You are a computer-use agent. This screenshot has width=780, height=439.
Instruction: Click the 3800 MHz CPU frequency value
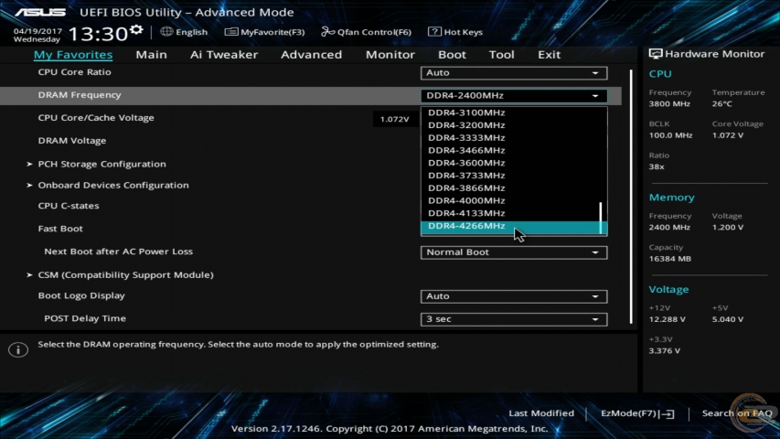point(669,104)
